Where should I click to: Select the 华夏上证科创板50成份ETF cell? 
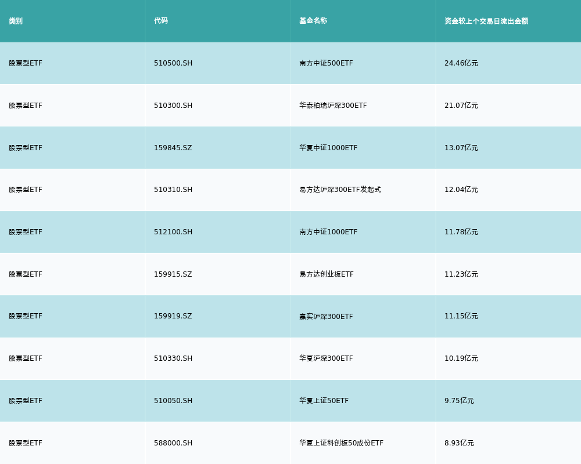coord(341,443)
